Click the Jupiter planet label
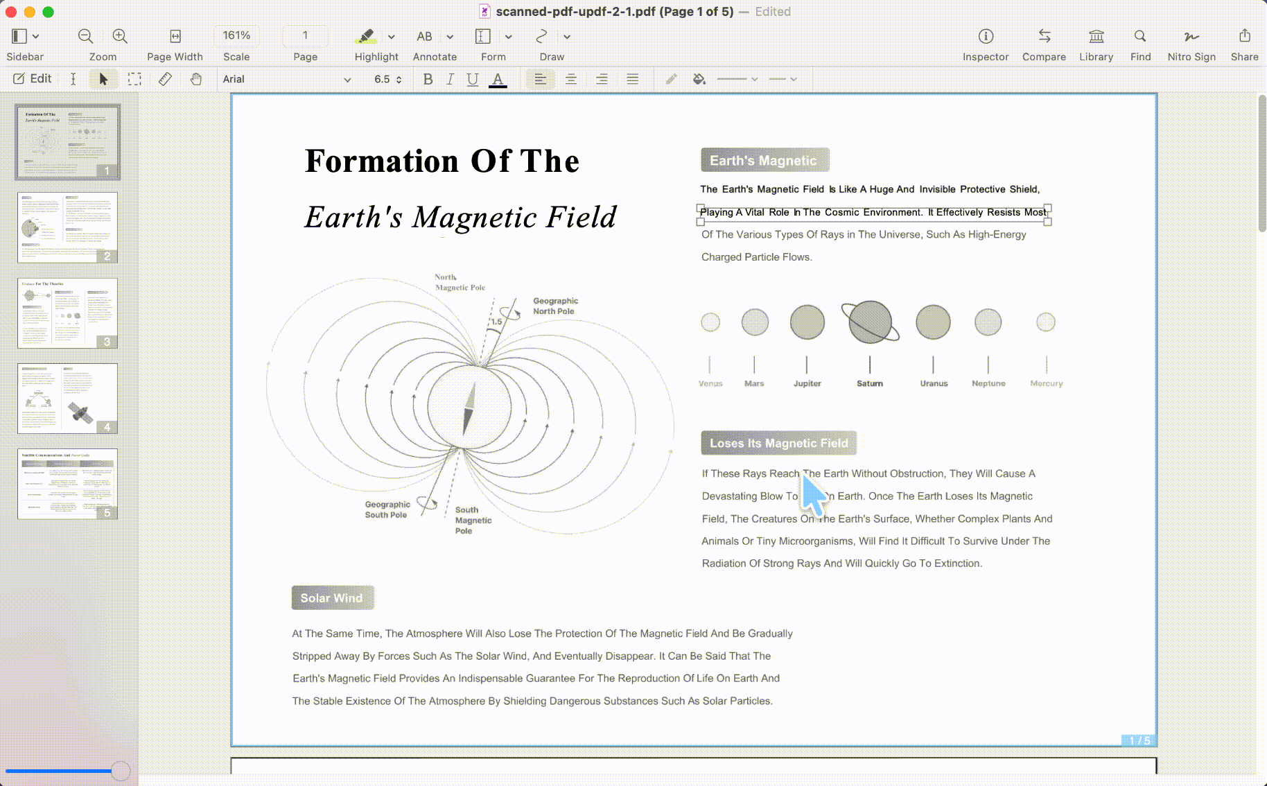The image size is (1267, 786). [807, 383]
